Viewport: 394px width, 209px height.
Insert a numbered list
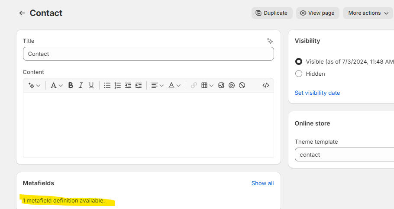(118, 85)
